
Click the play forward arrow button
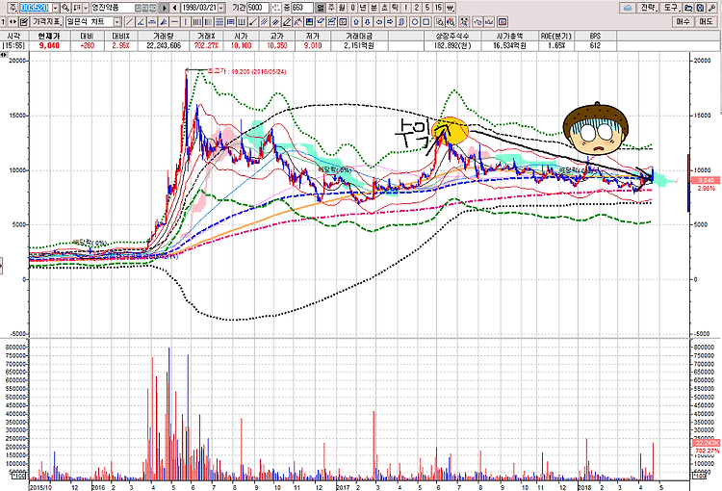tap(164, 8)
